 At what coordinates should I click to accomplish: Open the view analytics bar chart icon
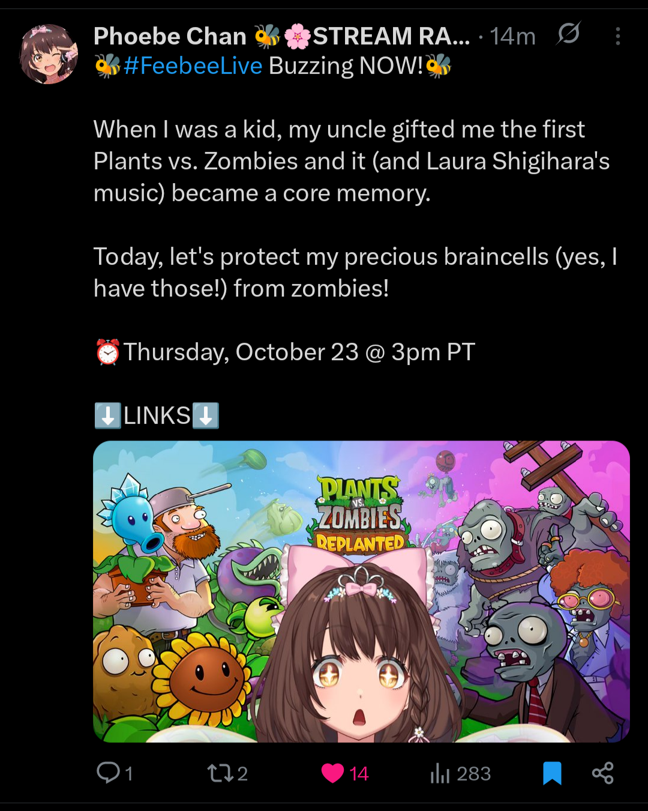click(440, 773)
